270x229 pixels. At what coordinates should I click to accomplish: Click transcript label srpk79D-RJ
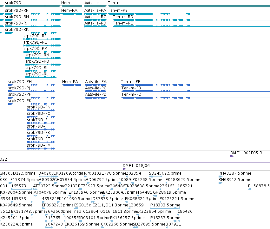pos(16,23)
